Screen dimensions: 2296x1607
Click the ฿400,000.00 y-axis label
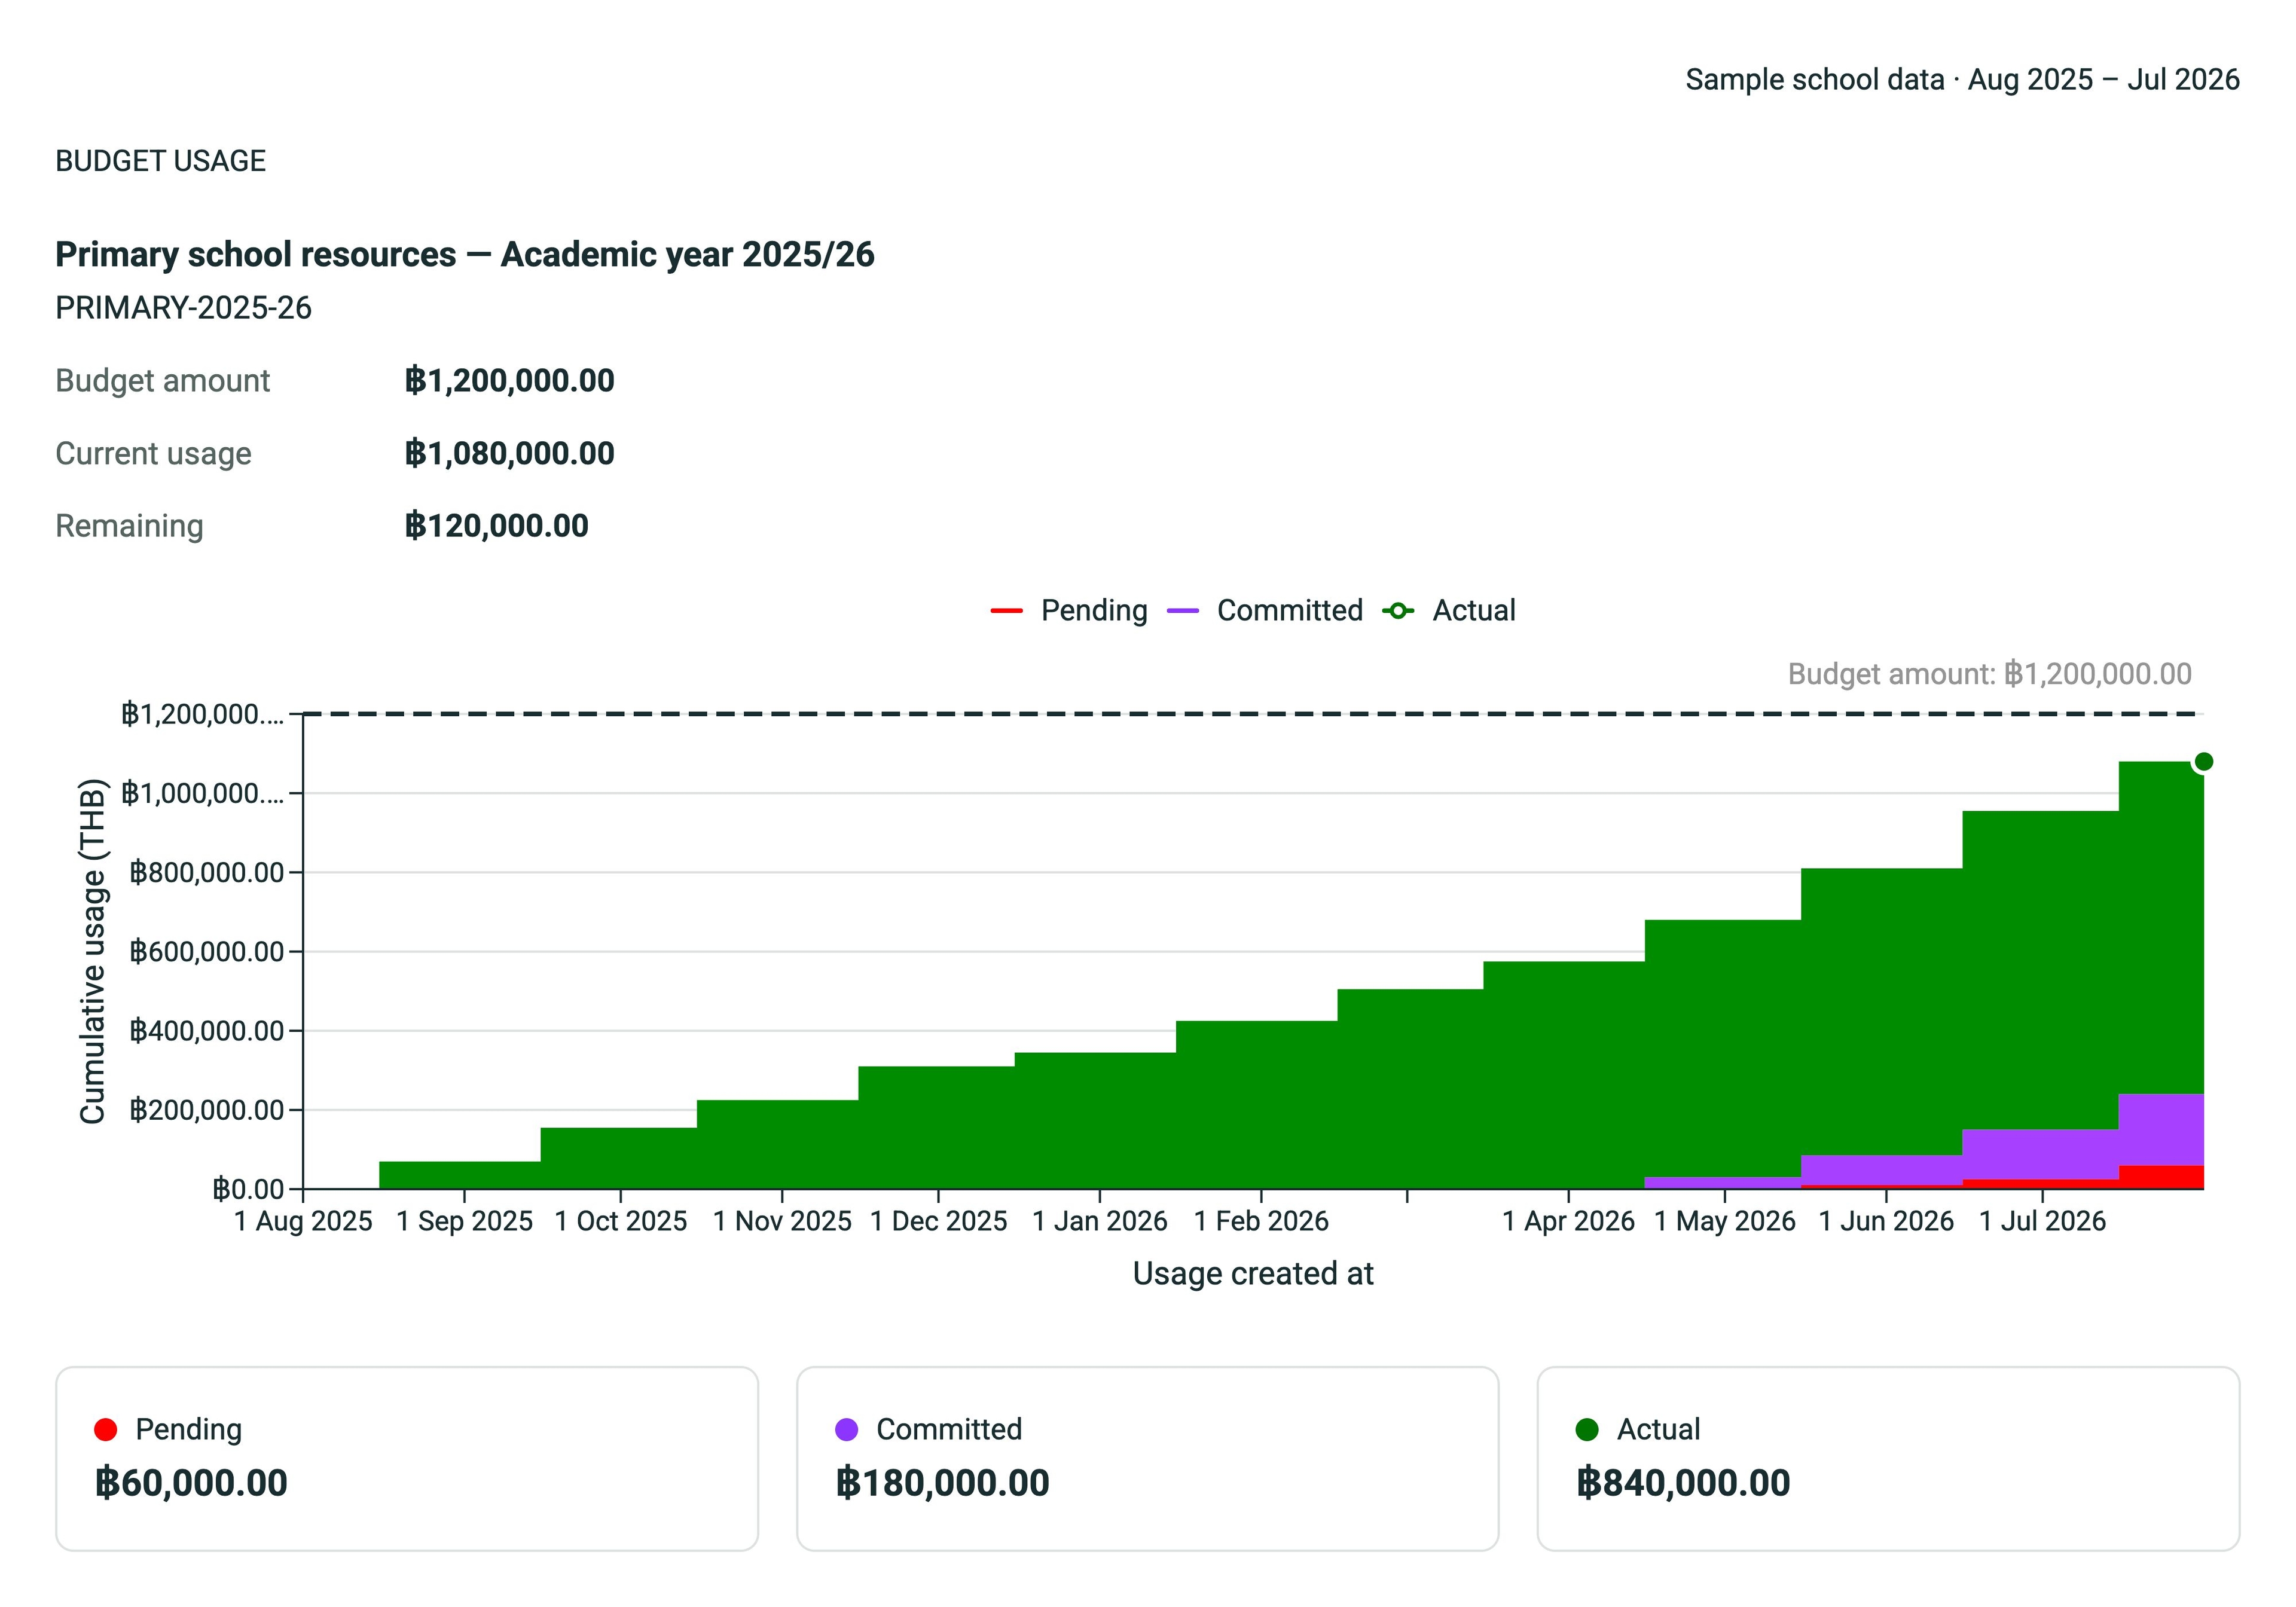[207, 1030]
